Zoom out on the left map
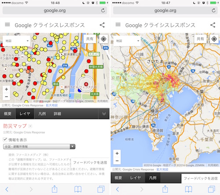 click(7, 96)
